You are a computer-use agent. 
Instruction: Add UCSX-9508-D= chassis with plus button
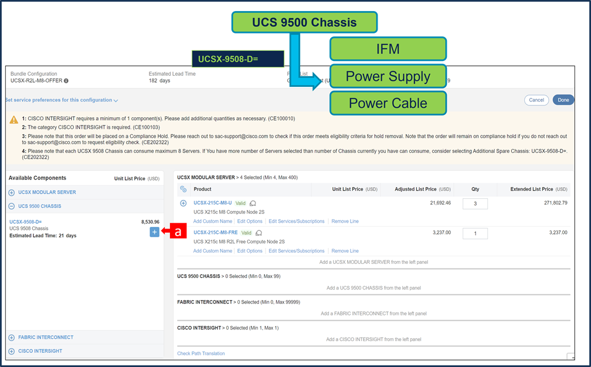click(x=154, y=232)
